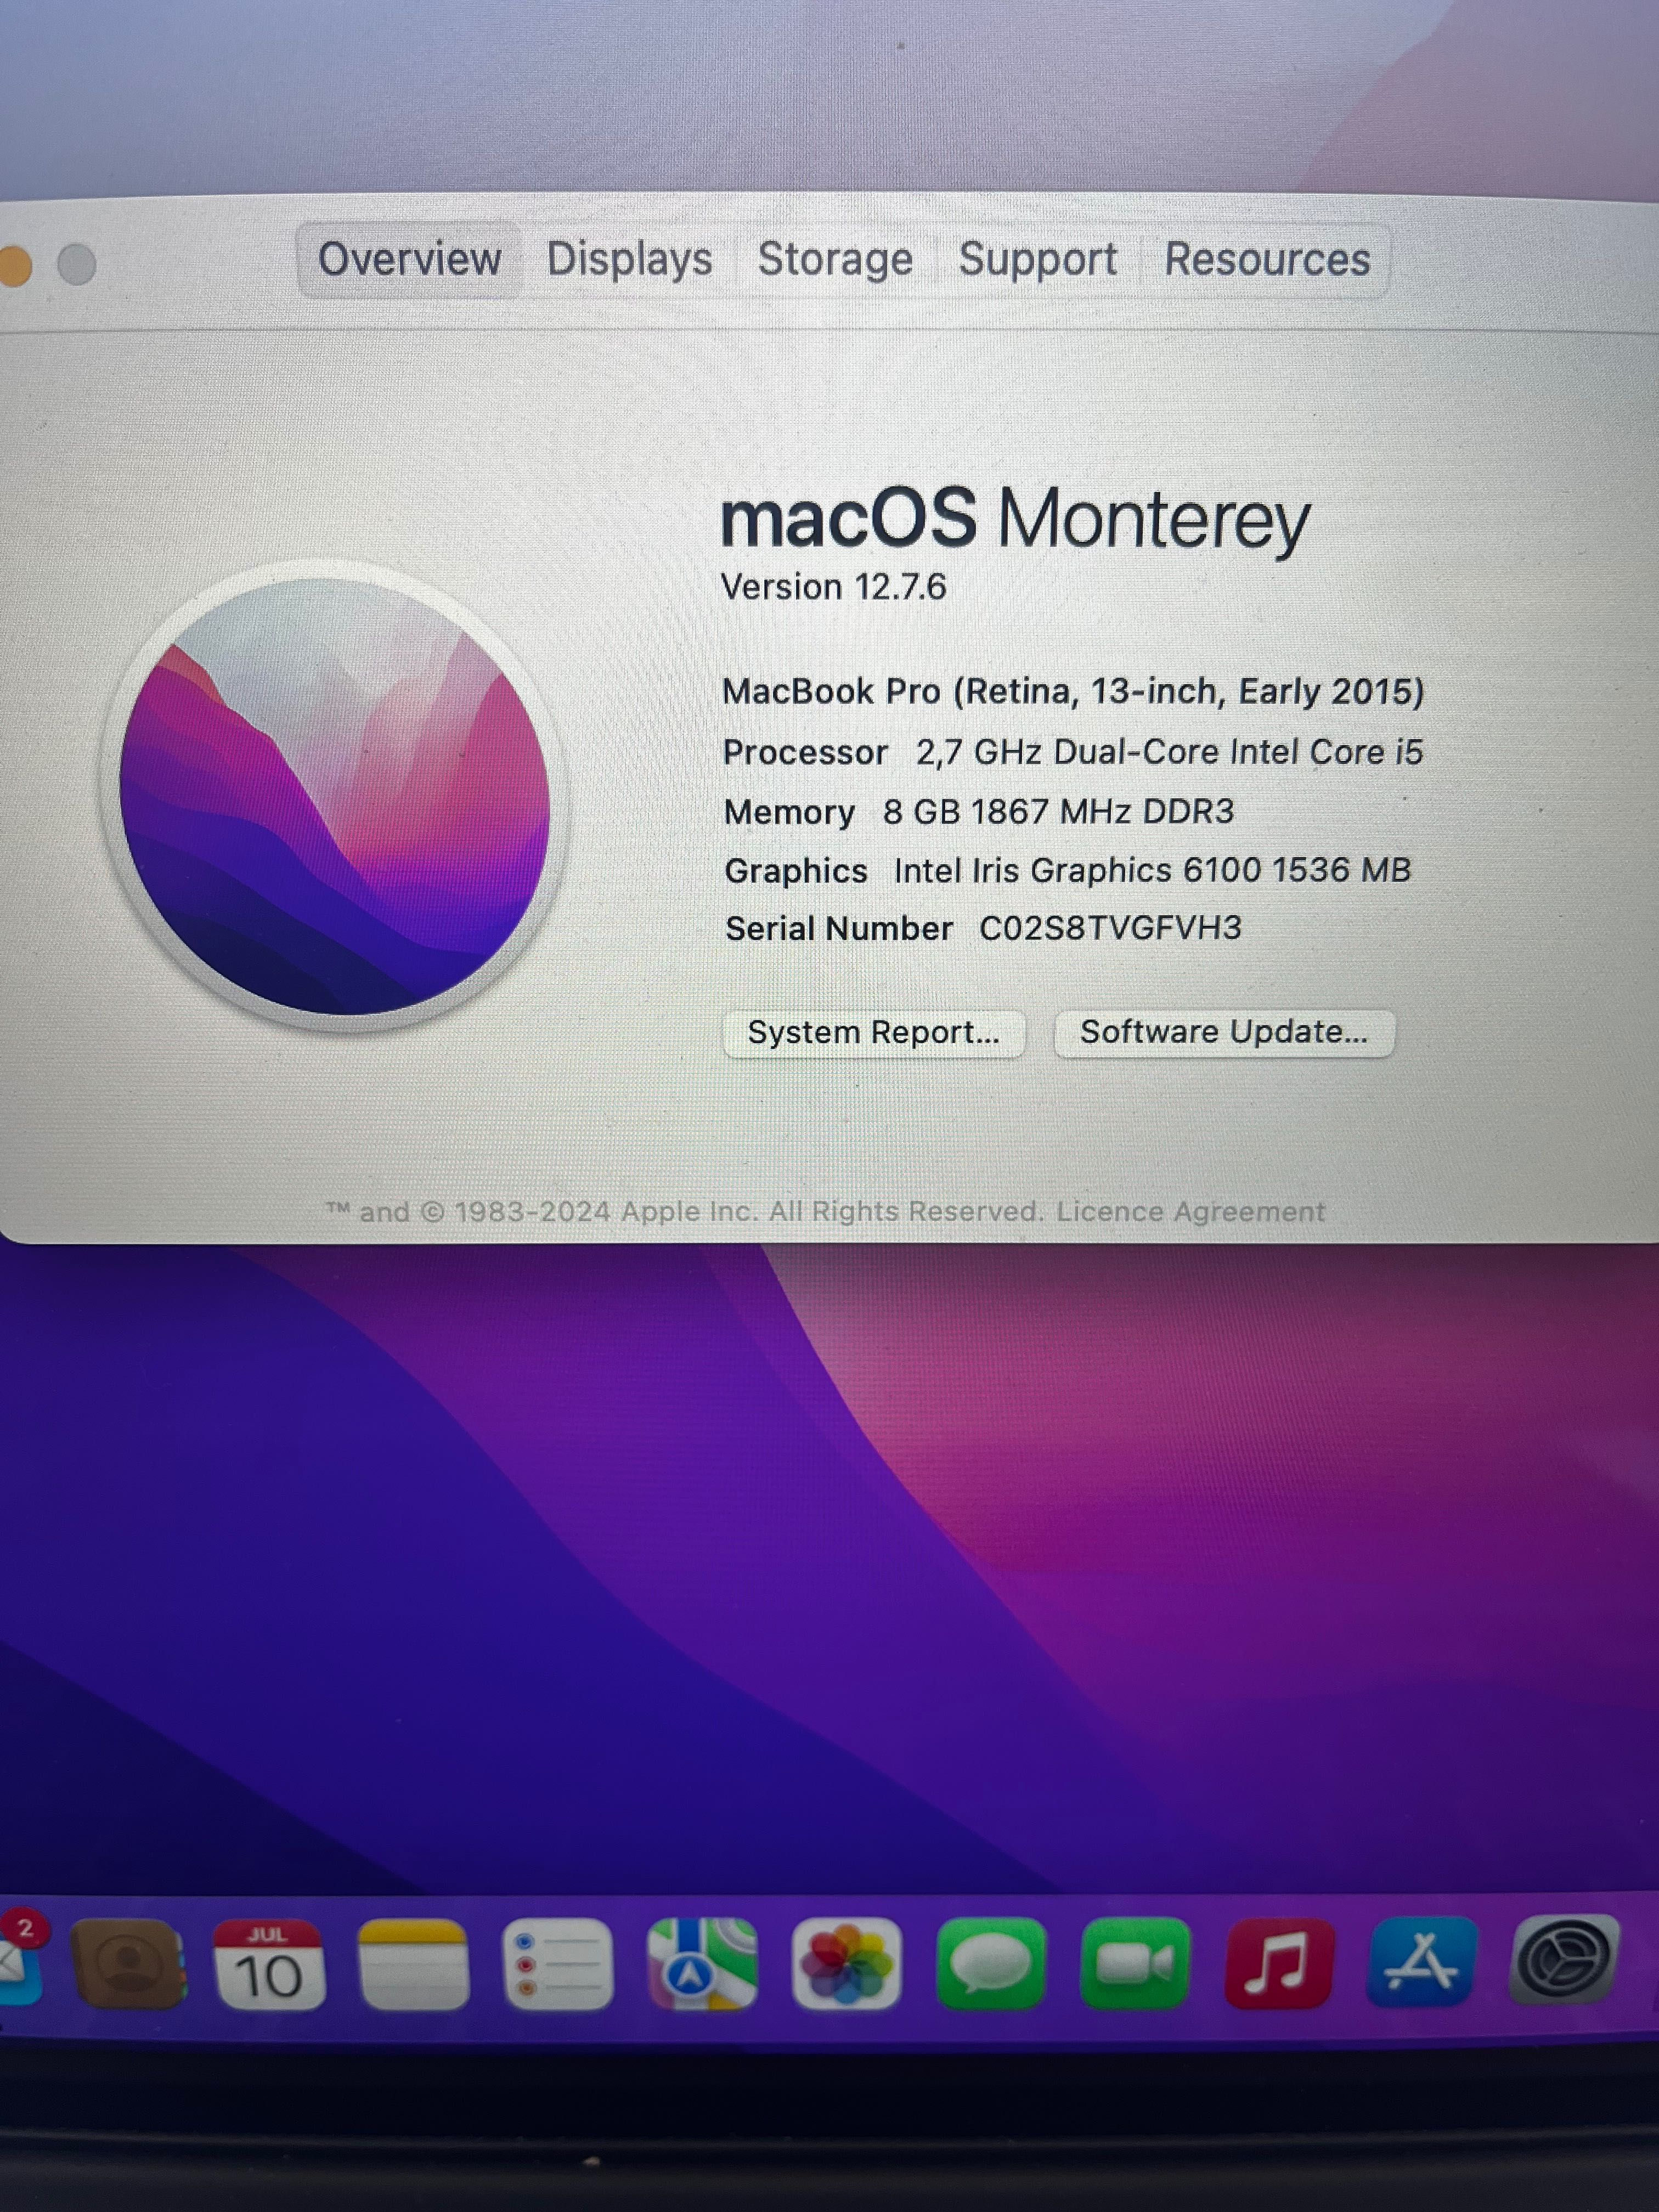This screenshot has width=1659, height=2212.
Task: Switch to the Resources tab
Action: (x=1267, y=260)
